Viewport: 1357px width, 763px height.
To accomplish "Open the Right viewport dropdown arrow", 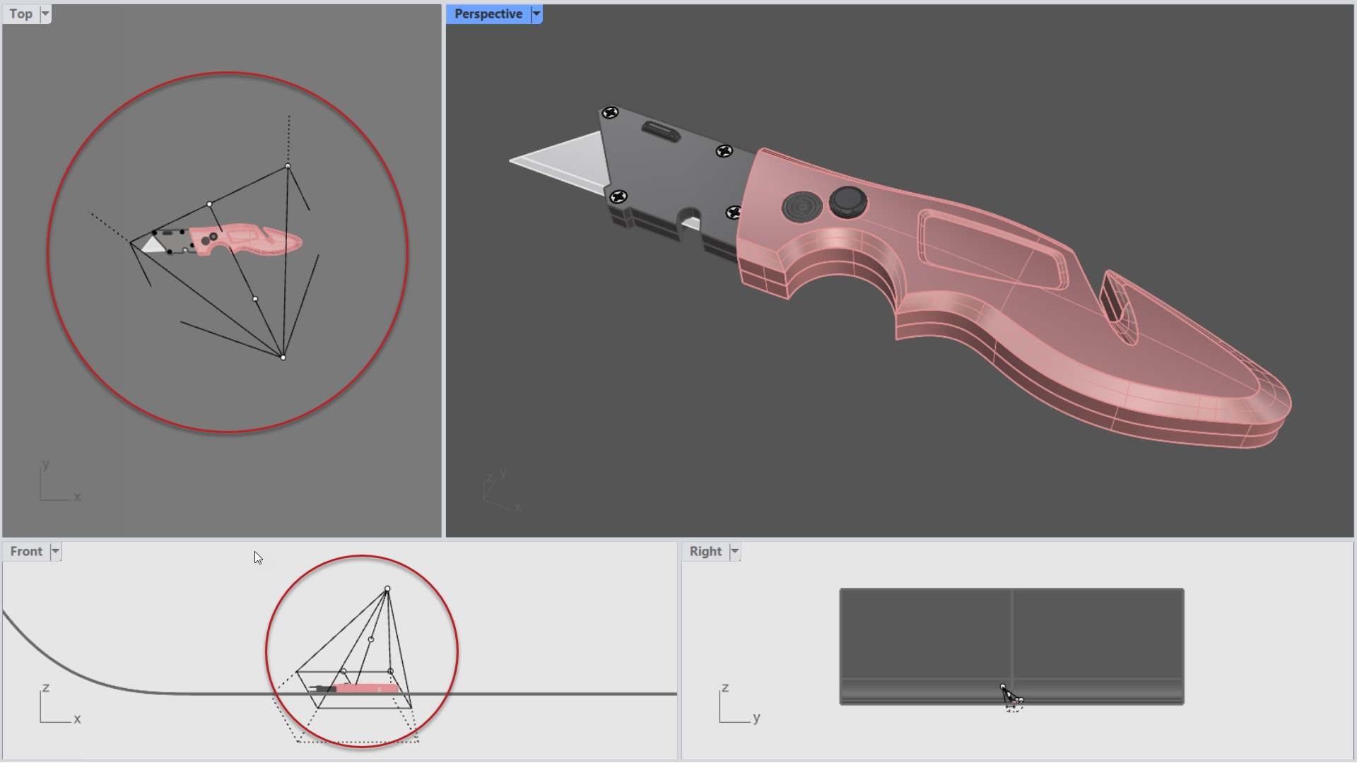I will [x=735, y=552].
